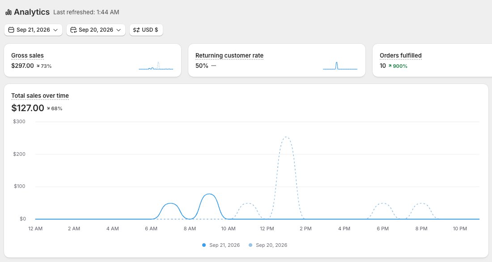Toggle the Sep 21, 2026 legend entry
This screenshot has height=262, width=492.
click(221, 245)
